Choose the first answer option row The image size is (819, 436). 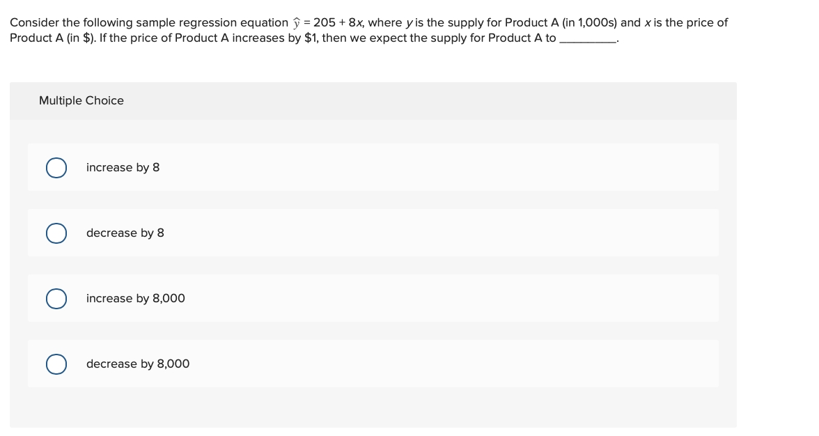coord(373,167)
